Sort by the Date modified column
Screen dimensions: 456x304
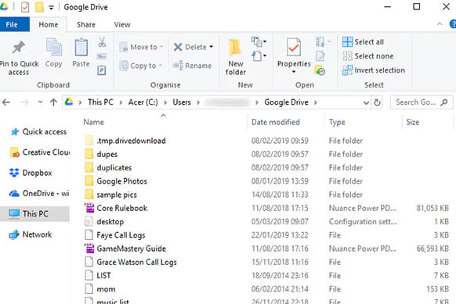tap(276, 122)
